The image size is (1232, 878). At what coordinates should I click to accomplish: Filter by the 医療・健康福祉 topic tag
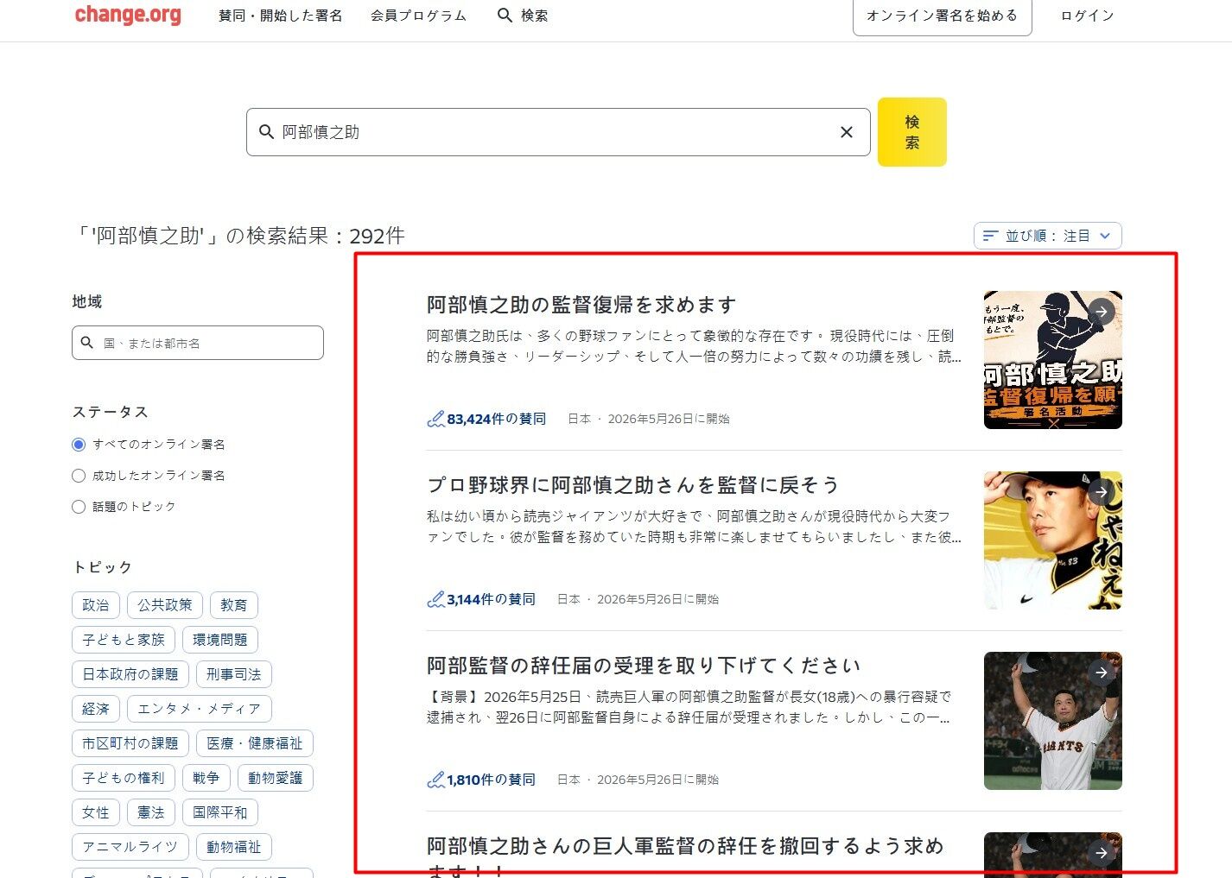pyautogui.click(x=255, y=743)
